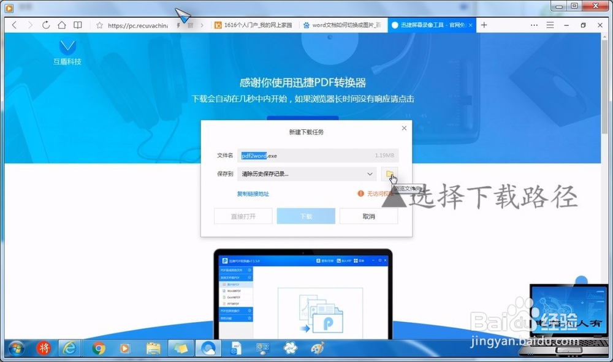This screenshot has height=362, width=613.
Task: Click the 互盾科技 logo
Action: click(67, 52)
